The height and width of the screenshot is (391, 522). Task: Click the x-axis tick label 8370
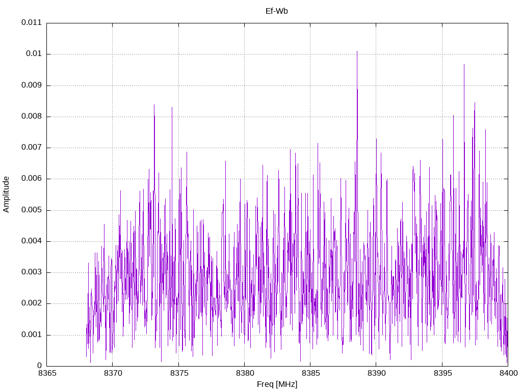113,373
